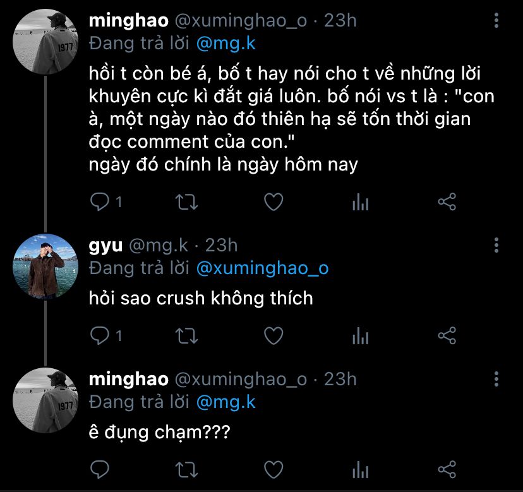Like gyu's tweet
Screen dimensions: 523x492
272,335
